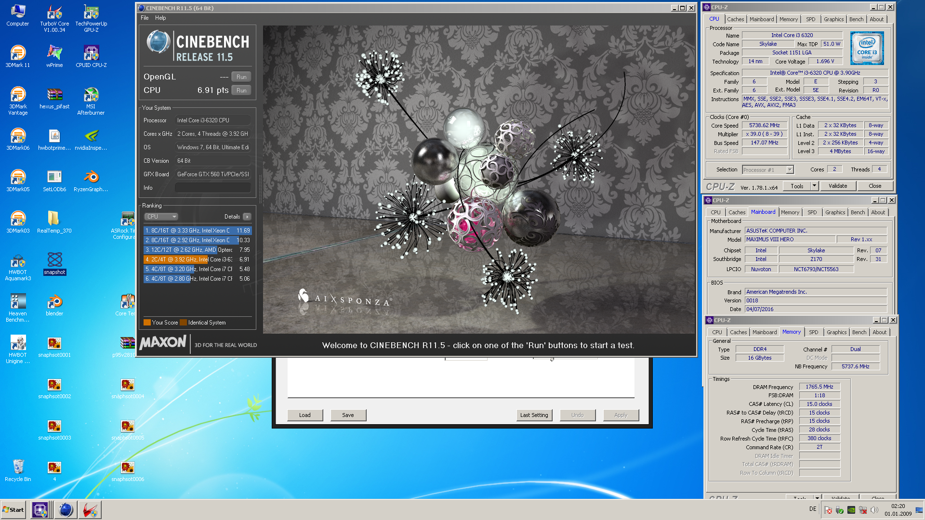The height and width of the screenshot is (520, 925).
Task: Open the Windows Start menu
Action: 13,509
